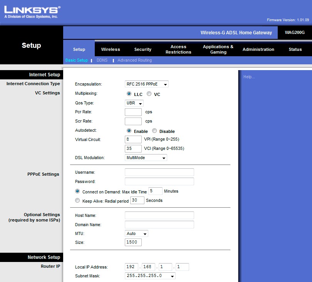Open the Encapsulation dropdown

(x=146, y=84)
